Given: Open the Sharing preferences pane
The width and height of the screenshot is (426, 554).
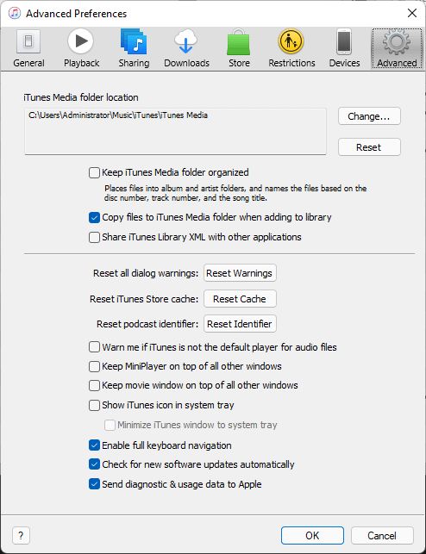Looking at the screenshot, I should (x=134, y=49).
